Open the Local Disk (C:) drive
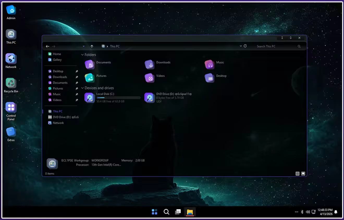The width and height of the screenshot is (344, 220). click(x=90, y=98)
